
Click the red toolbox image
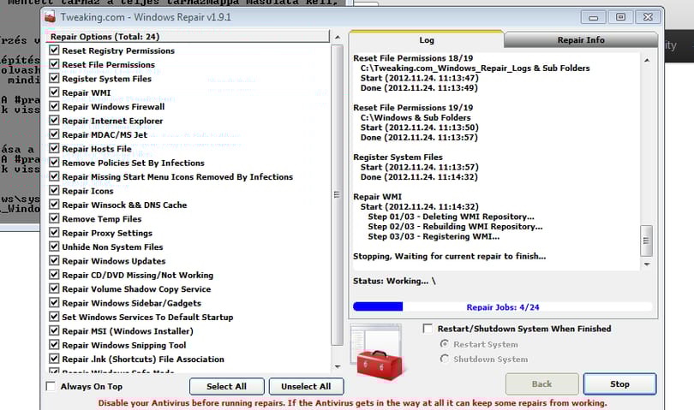(380, 365)
